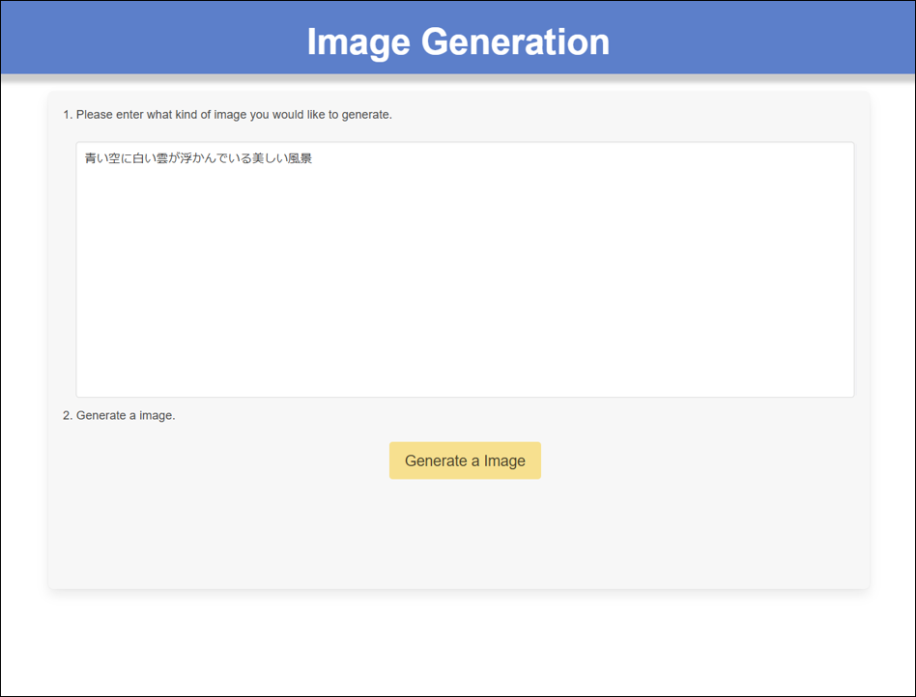Place cursor after the final word "風景"

[x=313, y=158]
